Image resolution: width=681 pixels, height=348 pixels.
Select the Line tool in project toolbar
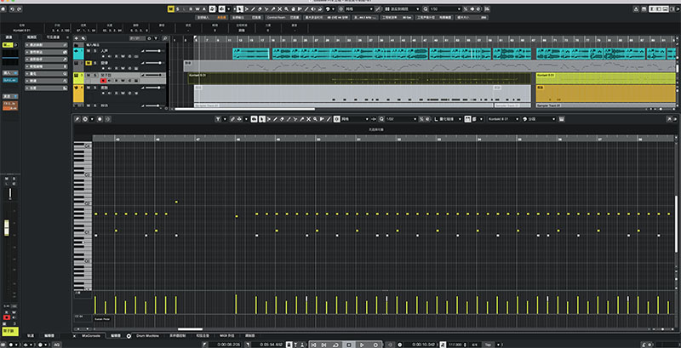[x=306, y=9]
